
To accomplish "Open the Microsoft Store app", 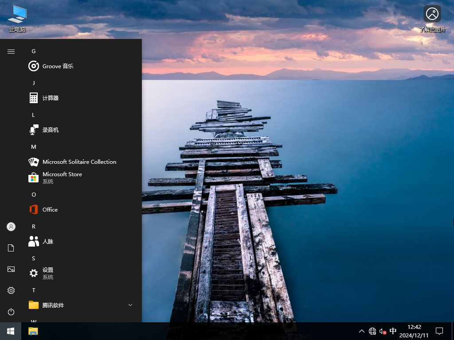I will (62, 177).
